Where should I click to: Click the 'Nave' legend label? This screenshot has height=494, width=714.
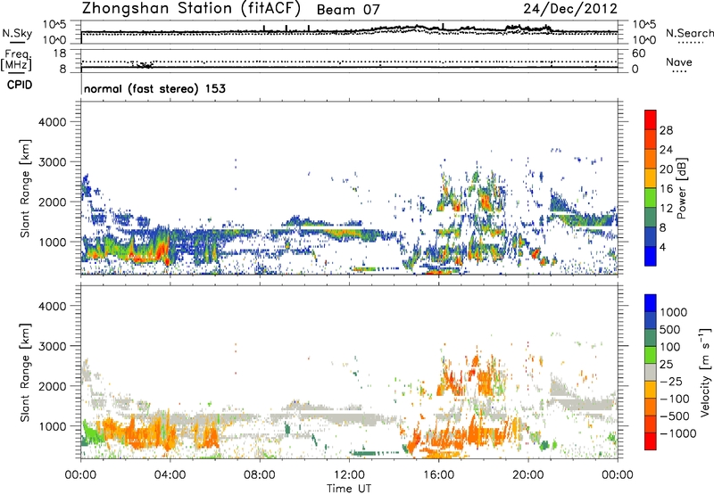(678, 62)
